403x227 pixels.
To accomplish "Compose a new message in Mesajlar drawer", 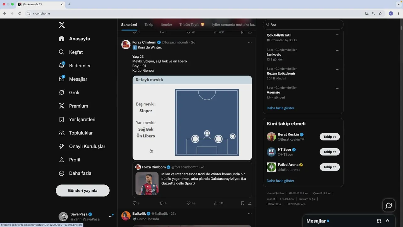I will pos(379,221).
